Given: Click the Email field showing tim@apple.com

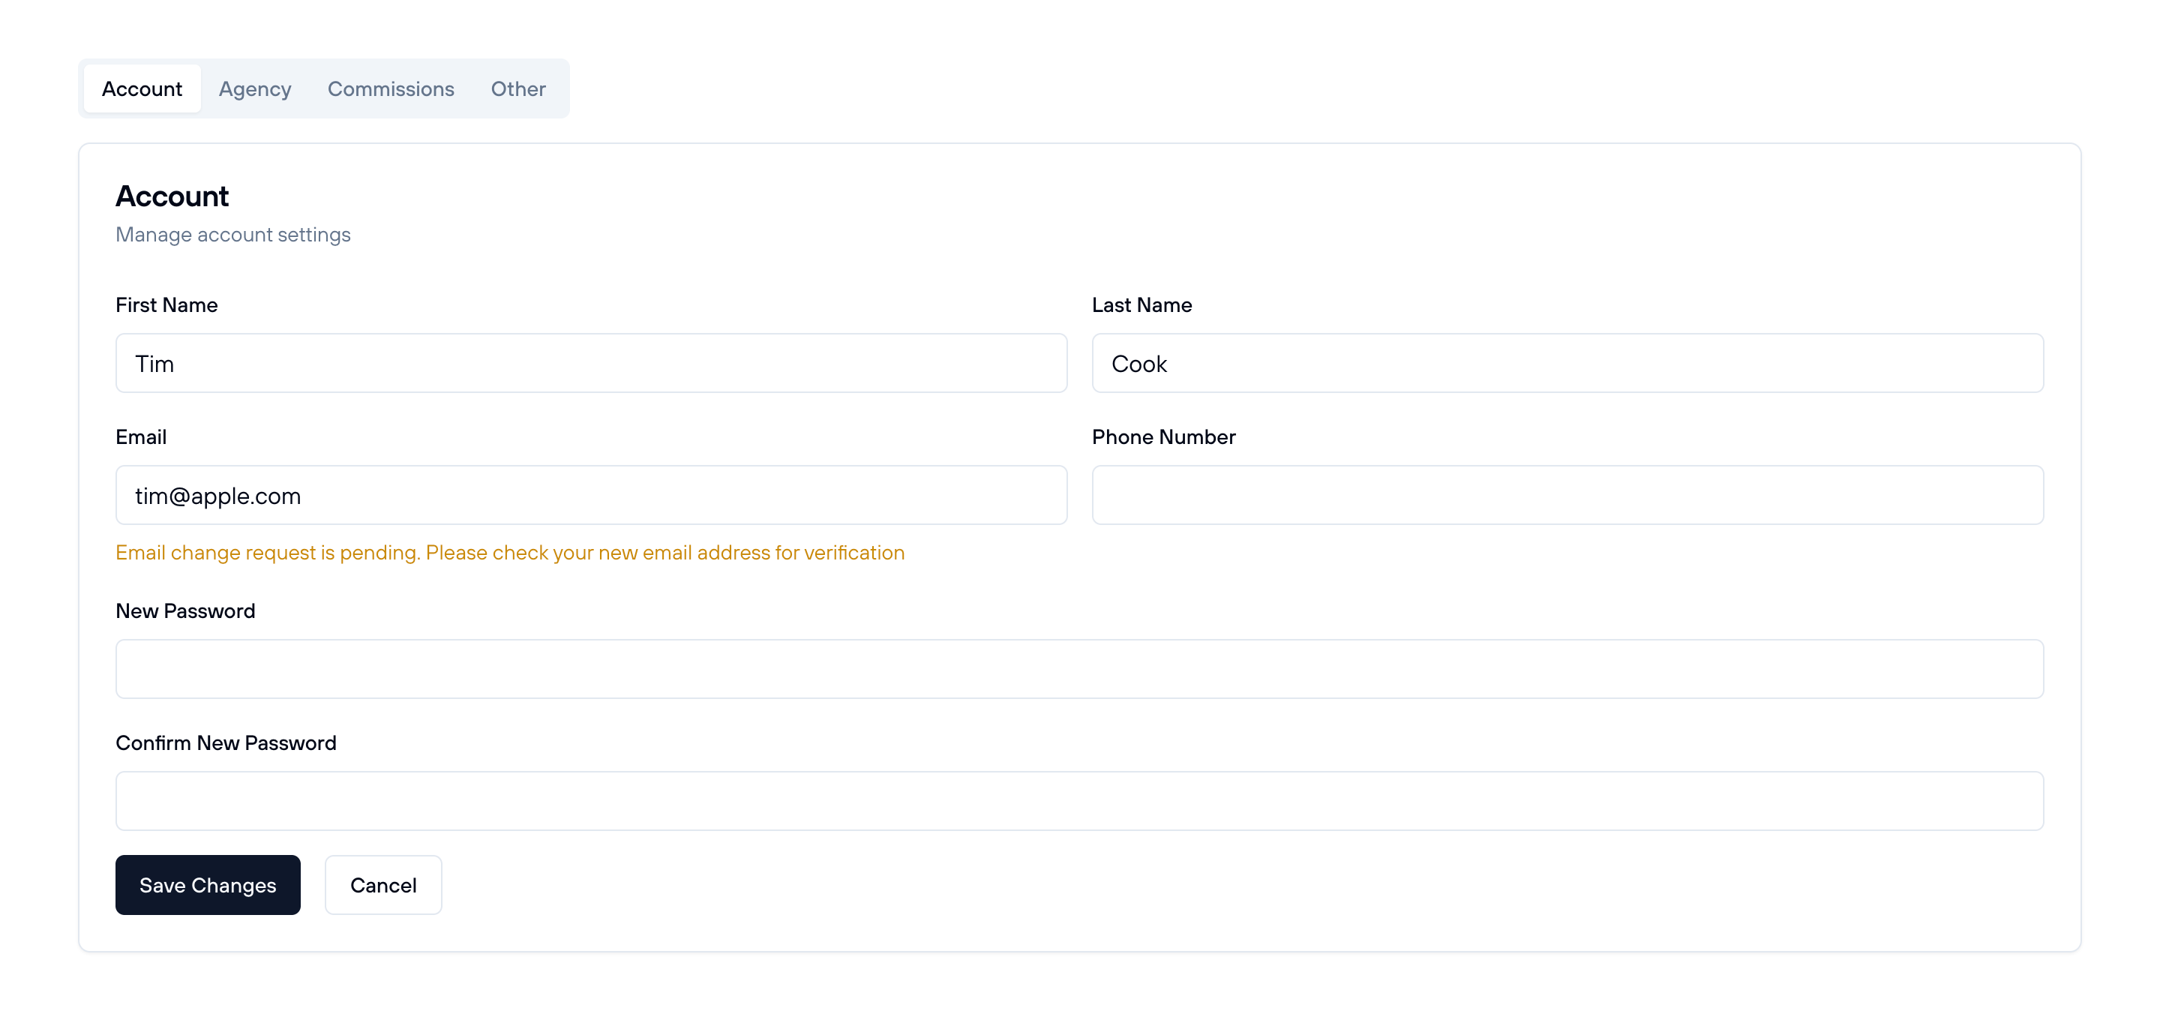Looking at the screenshot, I should pos(590,495).
